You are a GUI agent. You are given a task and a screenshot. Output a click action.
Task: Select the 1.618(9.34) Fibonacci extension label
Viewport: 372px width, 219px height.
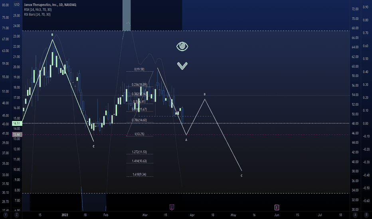139,174
